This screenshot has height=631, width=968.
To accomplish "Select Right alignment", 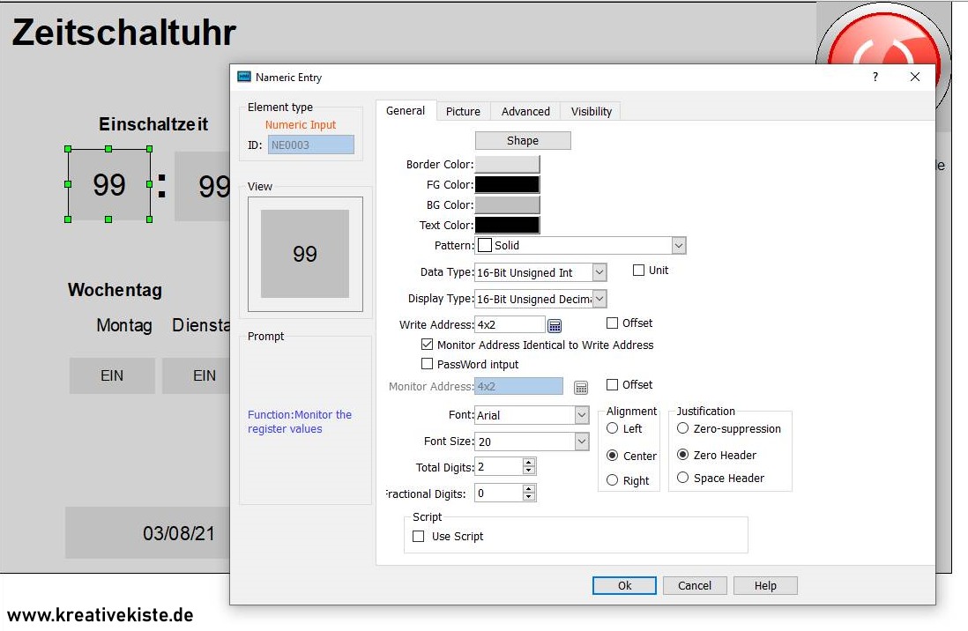I will tap(613, 480).
